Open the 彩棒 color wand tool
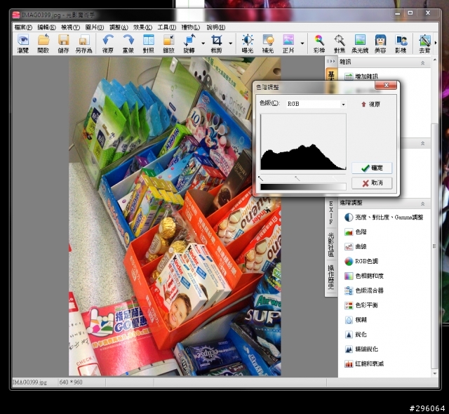This screenshot has height=414, width=449. 319,44
